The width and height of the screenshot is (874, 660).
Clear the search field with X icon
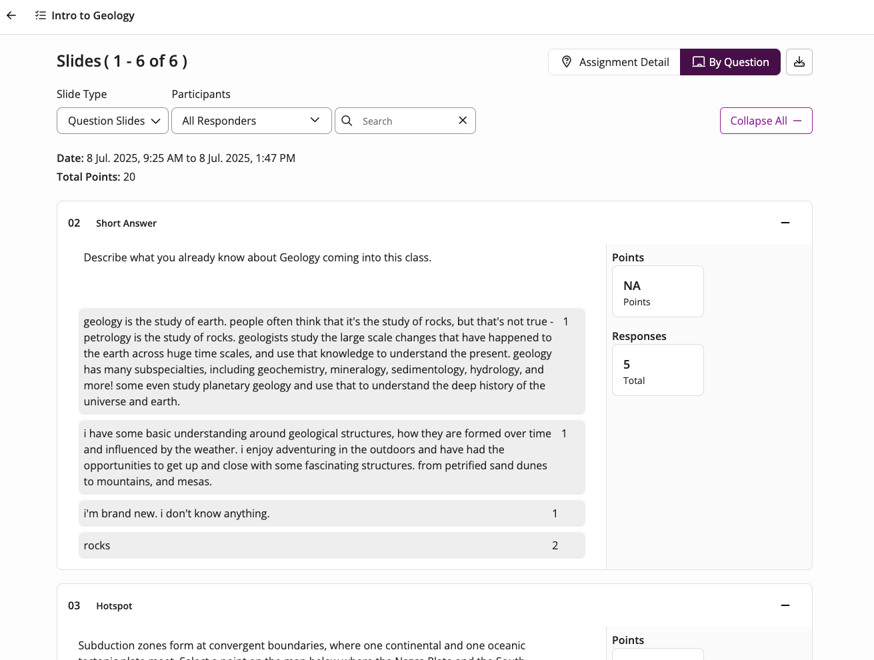click(x=463, y=121)
